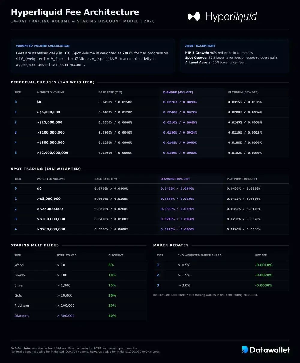Select the Staking Multipliers section title
Viewport: 300px width, 363px height.
pyautogui.click(x=35, y=245)
